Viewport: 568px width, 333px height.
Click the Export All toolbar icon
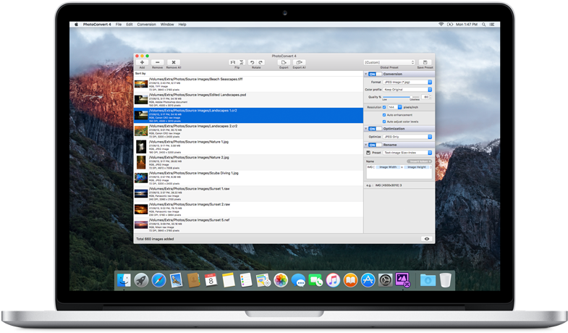[300, 62]
